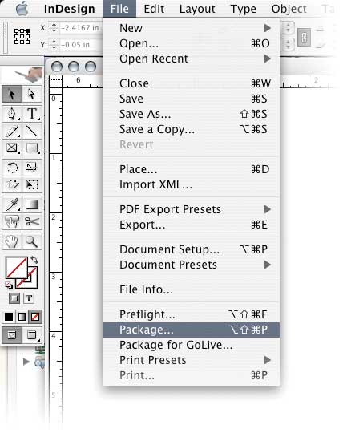Select the Pencil tool

pos(12,131)
